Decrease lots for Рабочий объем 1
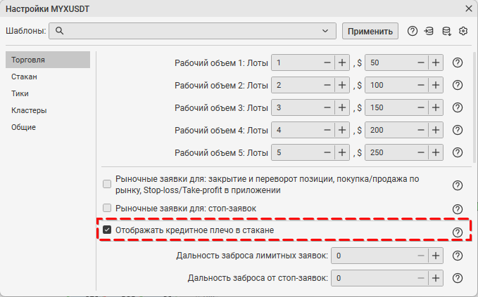The height and width of the screenshot is (297, 478). coord(327,62)
